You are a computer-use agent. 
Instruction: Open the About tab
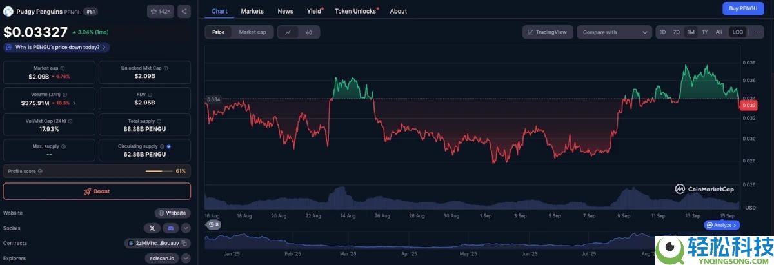coord(399,11)
